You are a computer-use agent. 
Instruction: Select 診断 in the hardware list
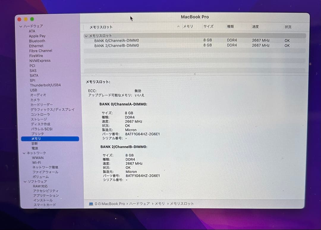pos(34,143)
